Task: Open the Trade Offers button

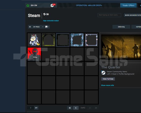Action: [x=128, y=5]
